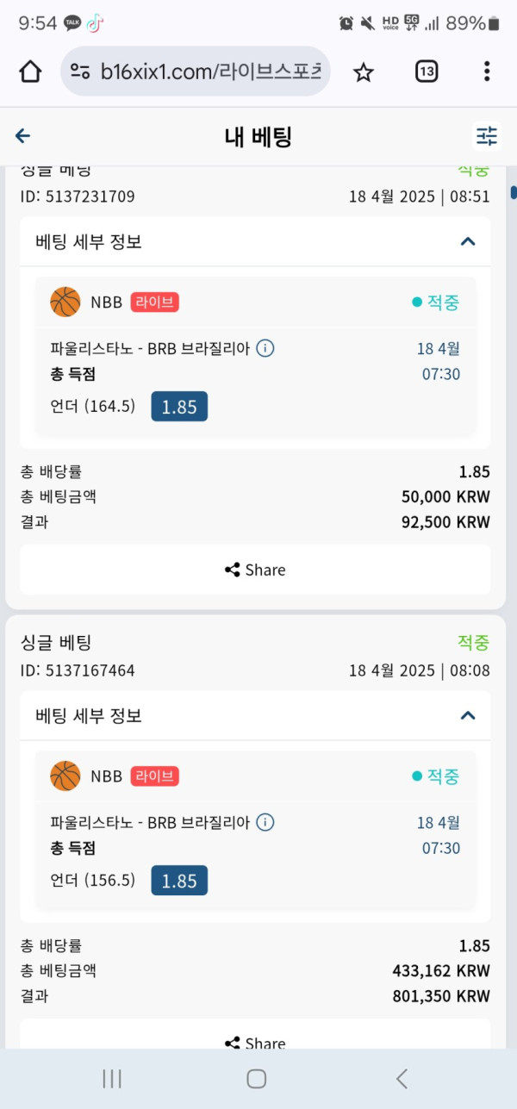Screen dimensions: 517x1109
Task: Tap the Android recent apps button
Action: [112, 1078]
